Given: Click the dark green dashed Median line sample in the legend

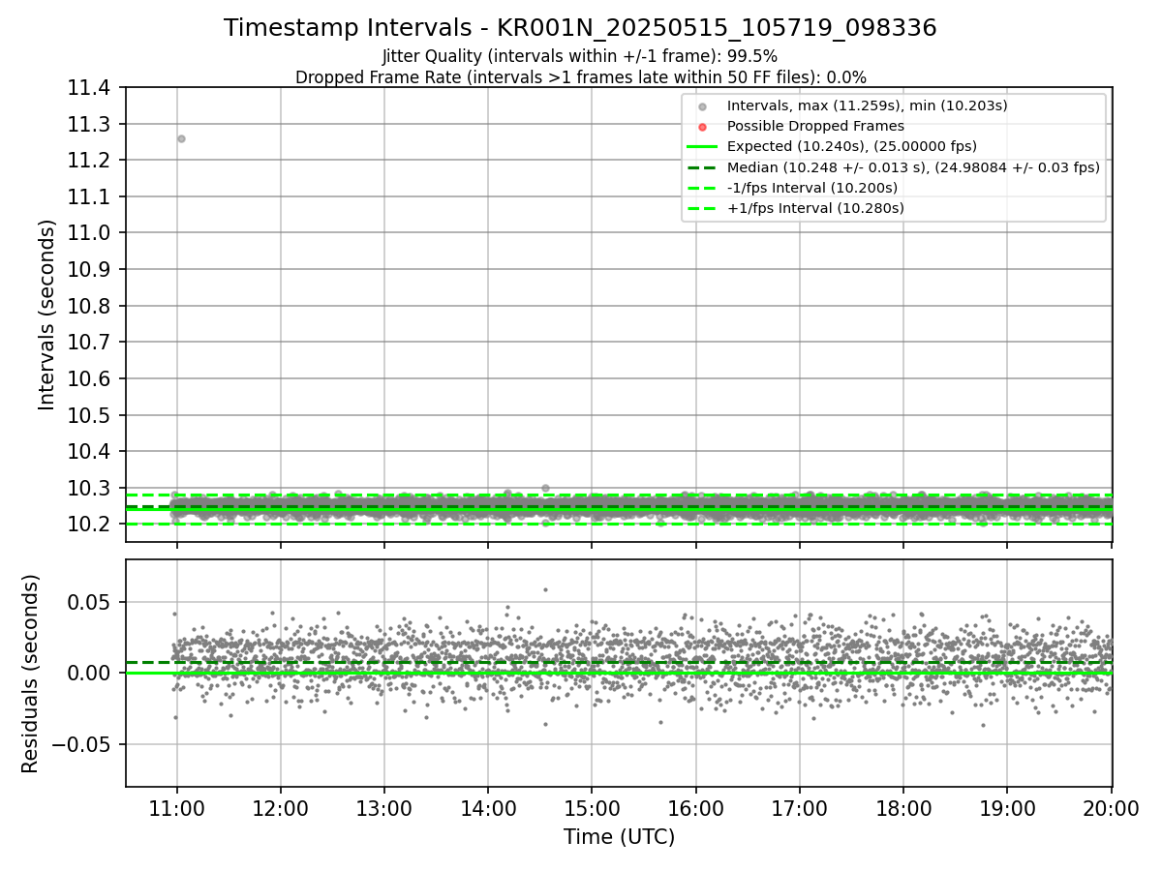Looking at the screenshot, I should (702, 167).
